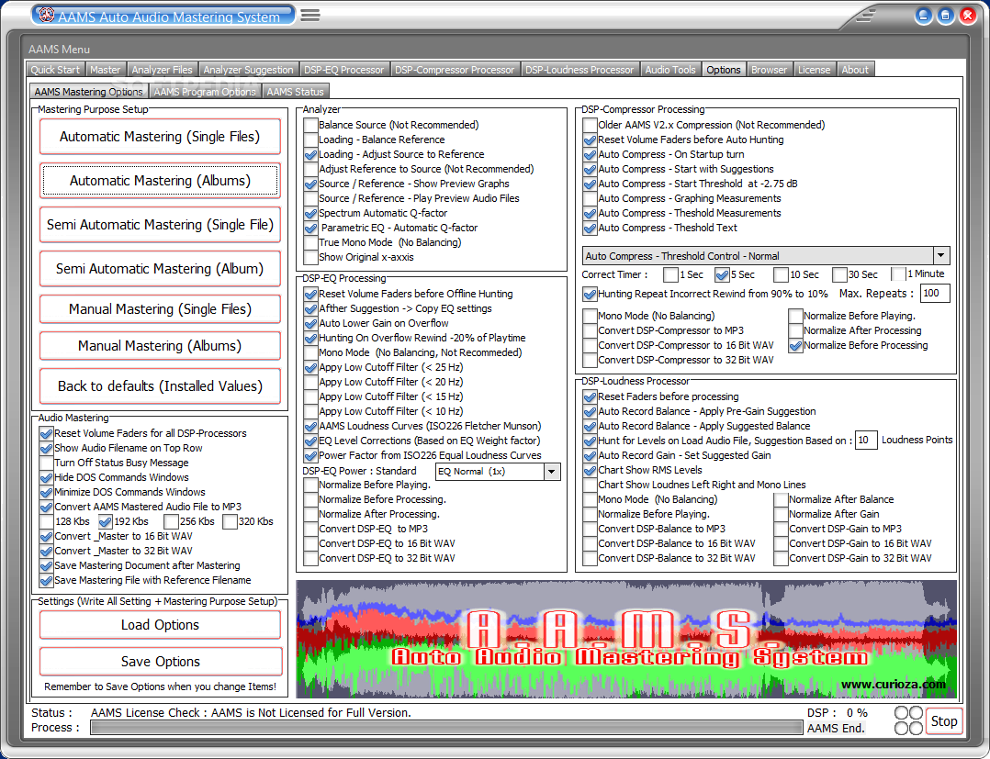Click the red close window icon
This screenshot has width=990, height=759.
pos(967,15)
